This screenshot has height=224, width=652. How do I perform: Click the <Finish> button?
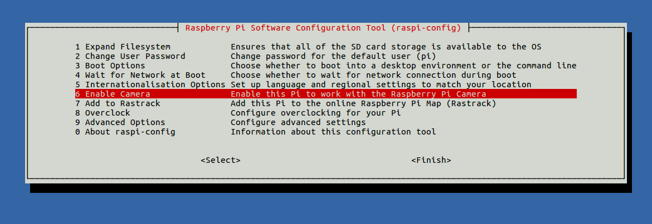click(x=431, y=160)
